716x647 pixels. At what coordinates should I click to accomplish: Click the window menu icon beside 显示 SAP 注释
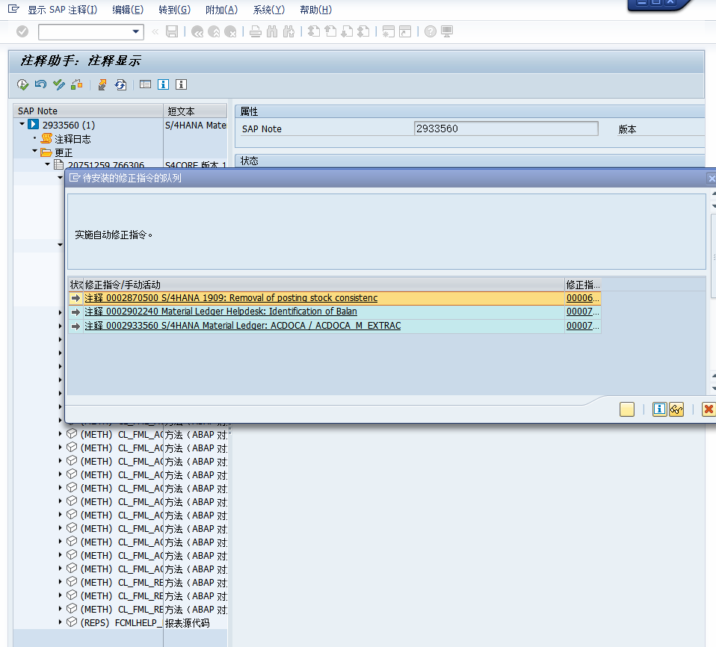[13, 9]
